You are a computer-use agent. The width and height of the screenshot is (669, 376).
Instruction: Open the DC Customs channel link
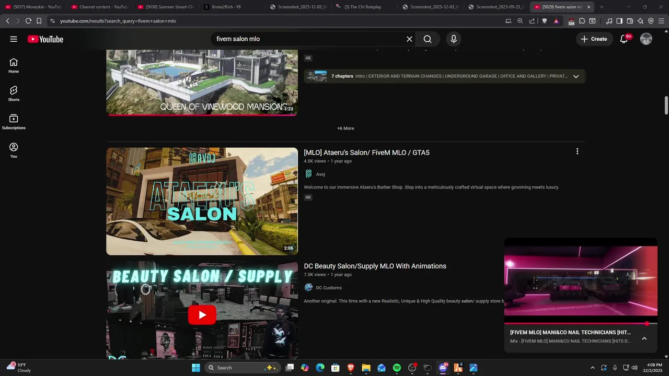pyautogui.click(x=329, y=288)
